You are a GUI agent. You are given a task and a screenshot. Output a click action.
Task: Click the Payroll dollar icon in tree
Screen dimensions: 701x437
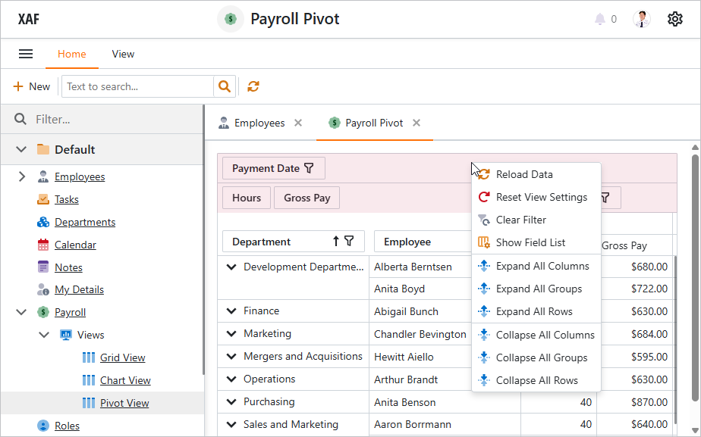[43, 312]
